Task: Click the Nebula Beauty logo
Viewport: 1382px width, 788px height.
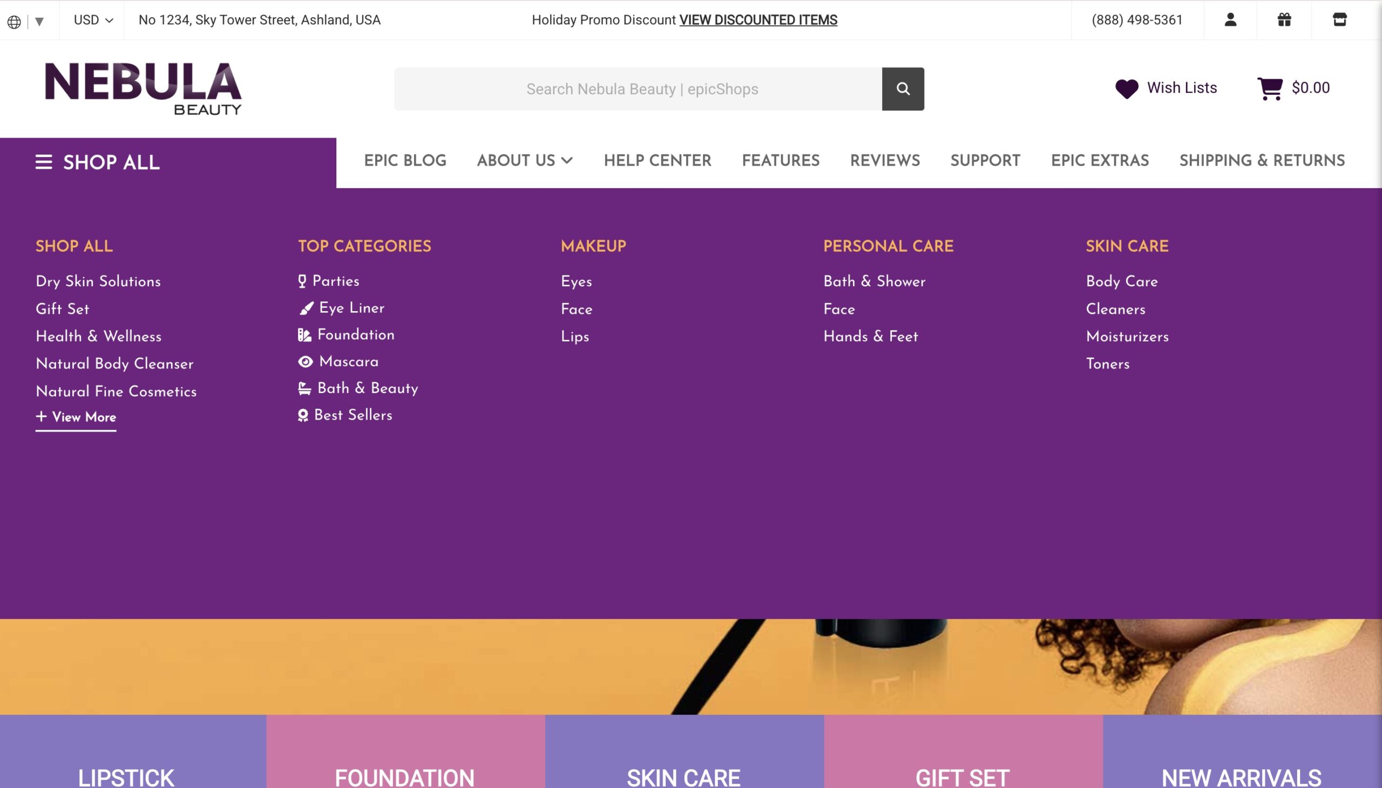Action: pyautogui.click(x=143, y=88)
